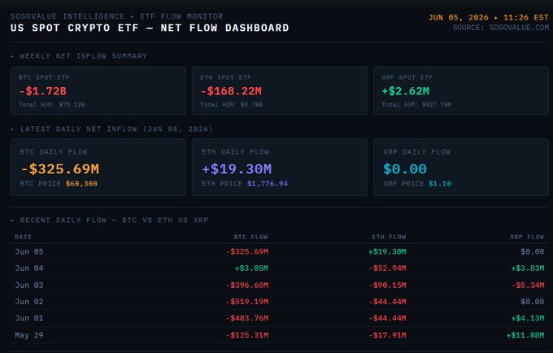Click the Jun 03 ETH flow -$90.15M
The width and height of the screenshot is (553, 353).
pos(387,285)
